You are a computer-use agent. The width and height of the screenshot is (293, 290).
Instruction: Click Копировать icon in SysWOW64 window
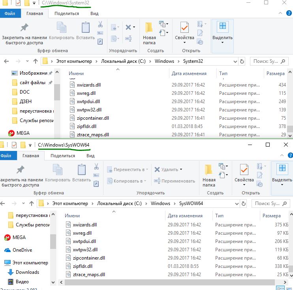(x=58, y=173)
